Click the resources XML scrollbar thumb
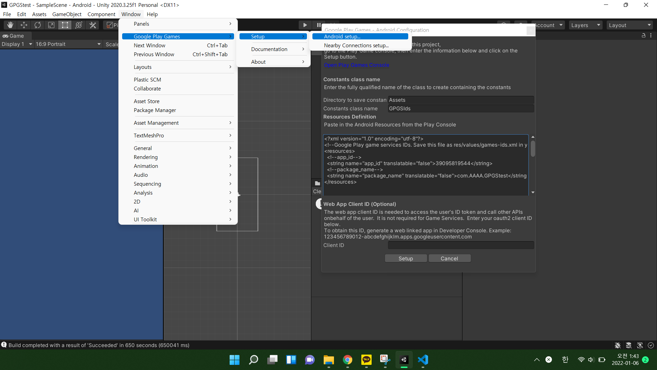This screenshot has width=657, height=370. pos(533,149)
